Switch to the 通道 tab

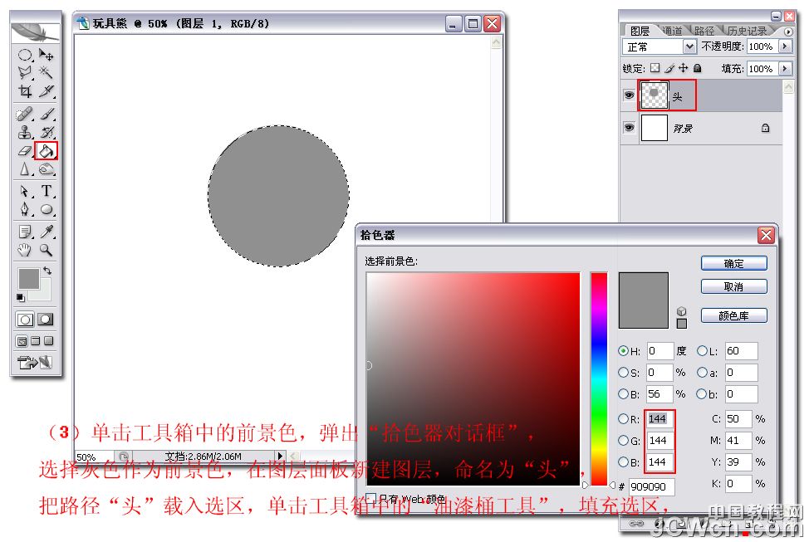pos(672,31)
